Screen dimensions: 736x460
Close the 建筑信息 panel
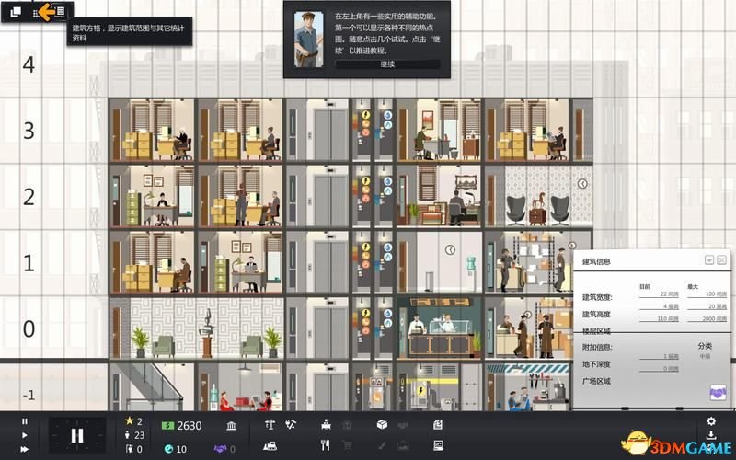(x=722, y=259)
